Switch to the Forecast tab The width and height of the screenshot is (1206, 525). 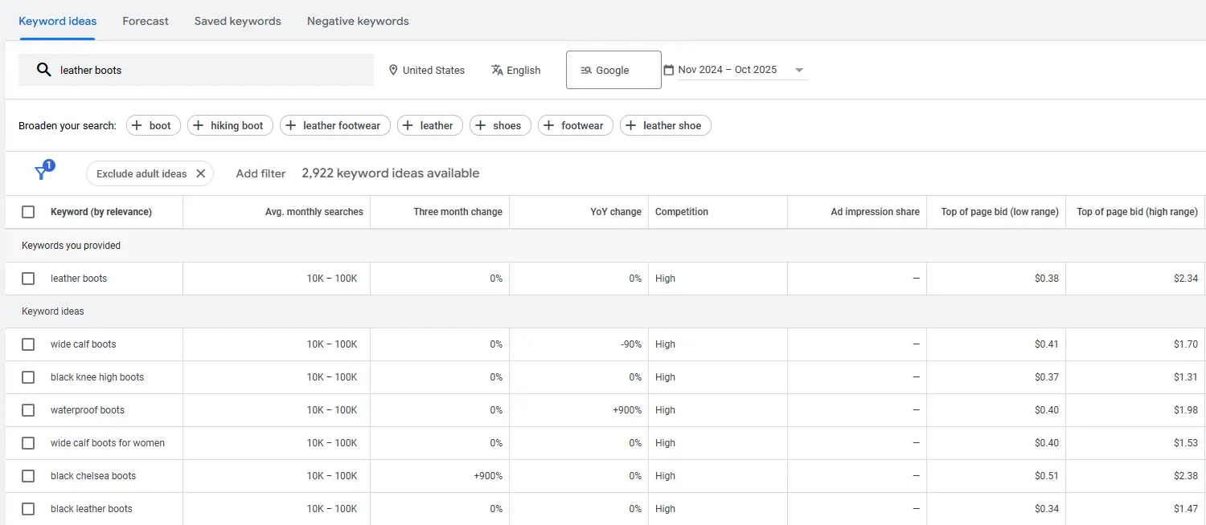[145, 21]
